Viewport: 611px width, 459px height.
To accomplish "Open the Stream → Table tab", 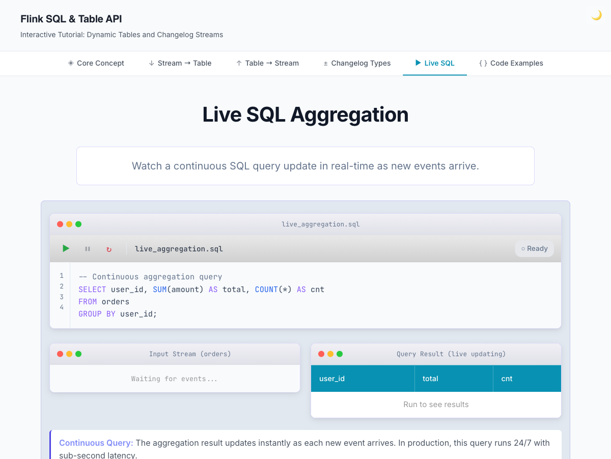I will coord(180,63).
